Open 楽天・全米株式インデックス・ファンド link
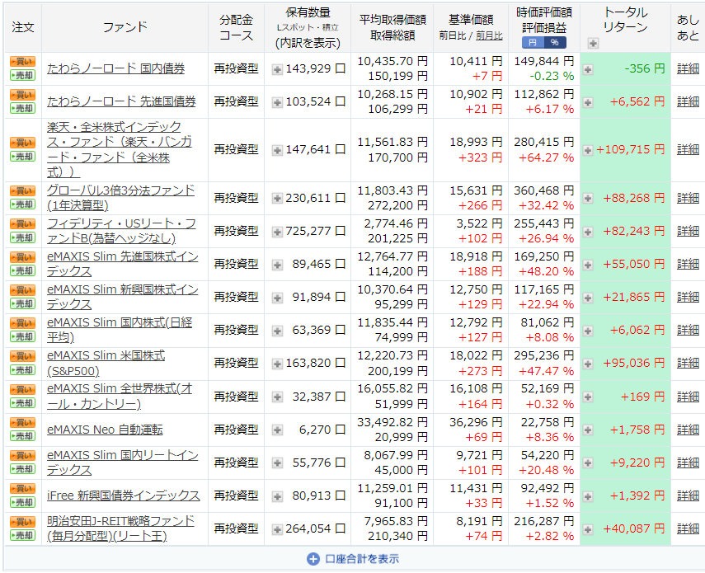Screen dimensions: 705x573 tap(119, 149)
